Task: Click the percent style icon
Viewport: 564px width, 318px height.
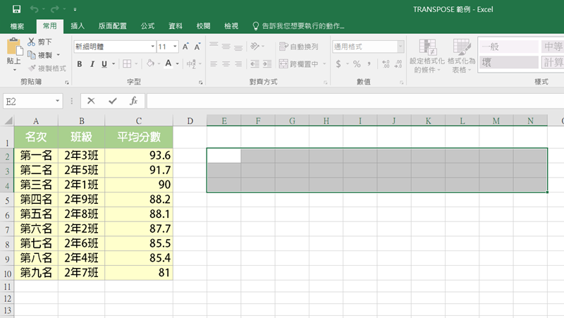Action: point(357,64)
